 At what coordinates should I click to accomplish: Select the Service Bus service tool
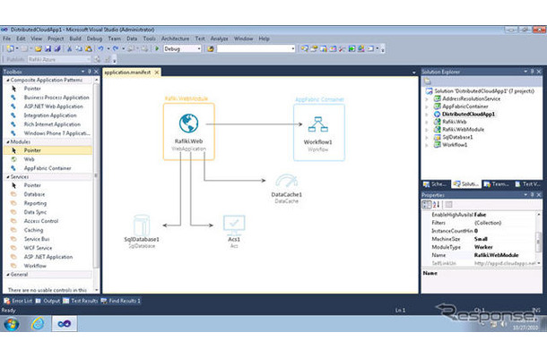(37, 239)
